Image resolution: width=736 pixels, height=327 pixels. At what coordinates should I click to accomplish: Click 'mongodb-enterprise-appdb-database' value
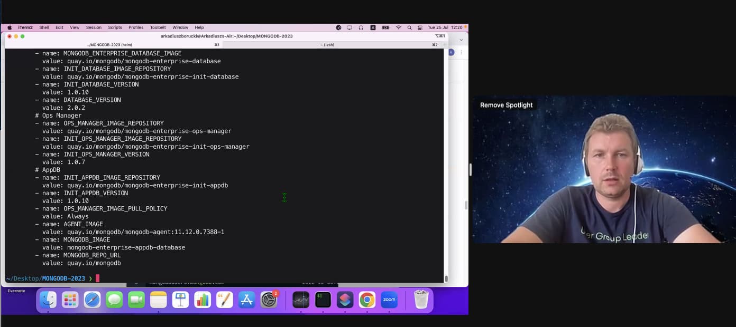[126, 247]
